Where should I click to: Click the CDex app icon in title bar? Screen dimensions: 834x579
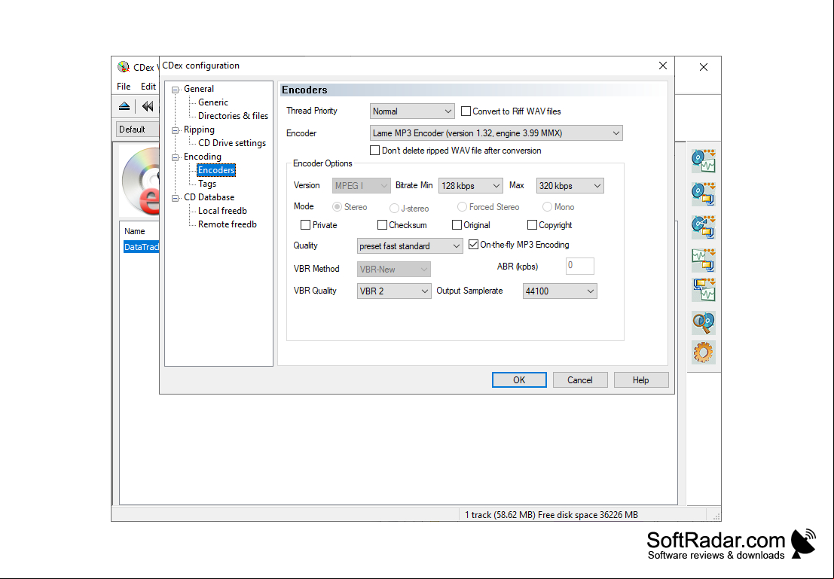click(x=124, y=67)
